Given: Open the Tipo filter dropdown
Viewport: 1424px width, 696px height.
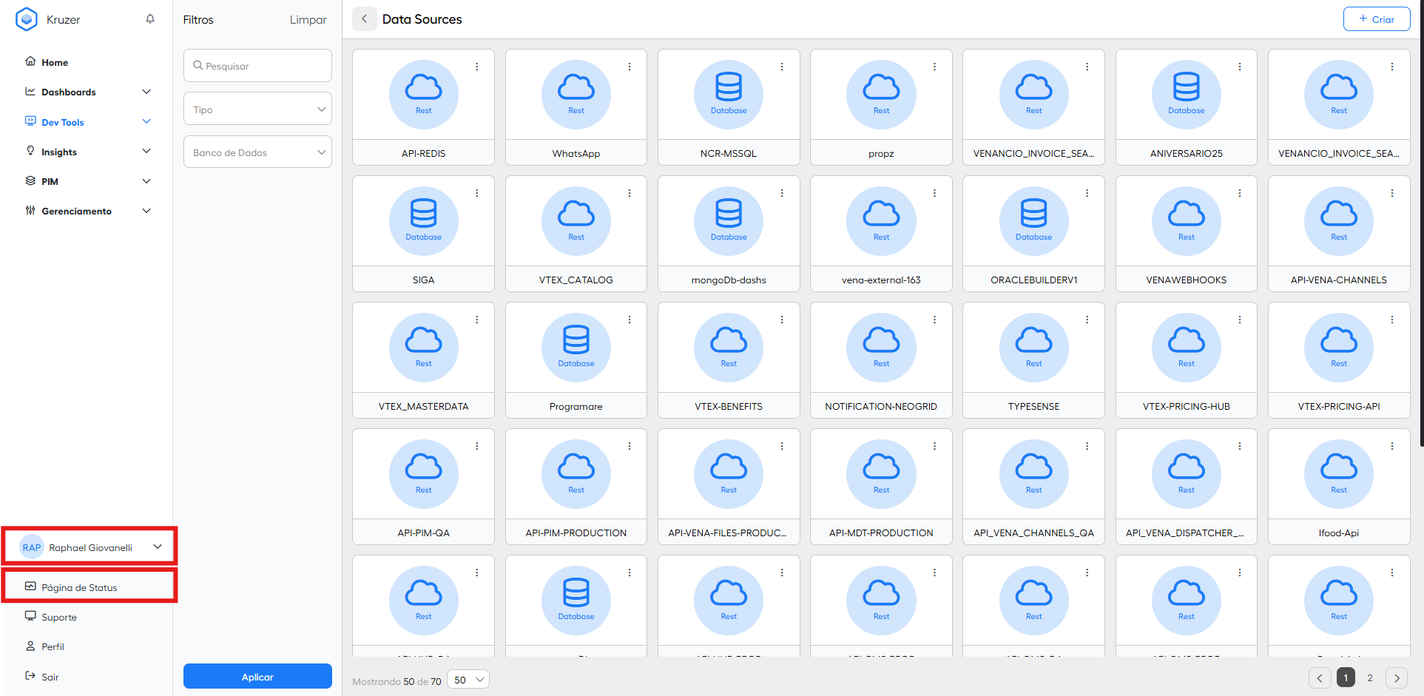Looking at the screenshot, I should (x=257, y=109).
